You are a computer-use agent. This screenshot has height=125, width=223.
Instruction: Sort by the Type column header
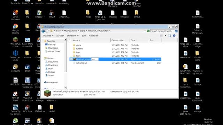[x=139, y=40]
